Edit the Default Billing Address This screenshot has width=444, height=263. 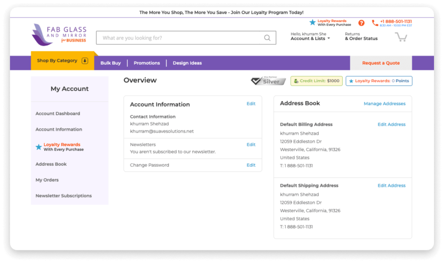point(392,124)
